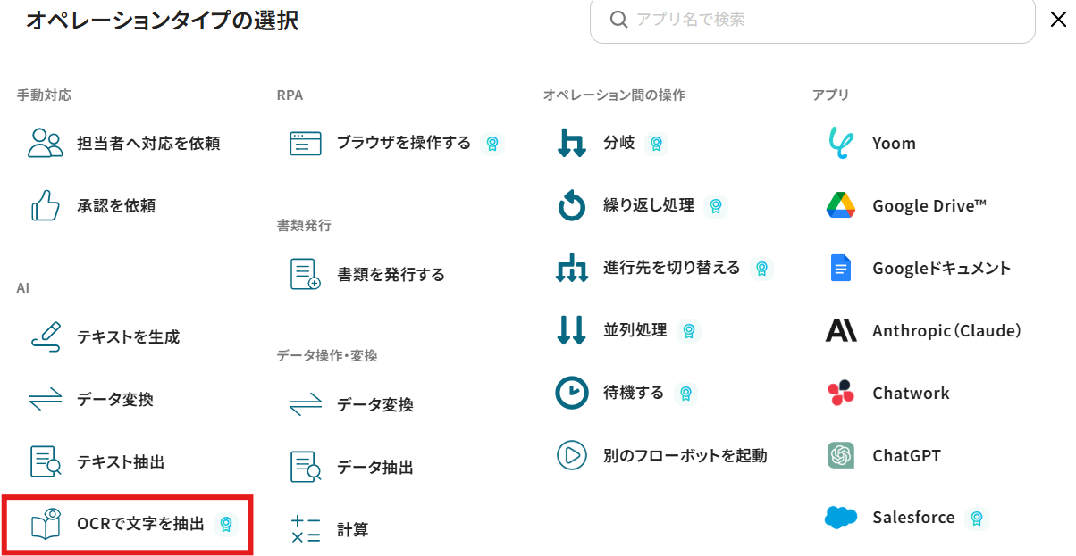Select the ChatGPT label

906,455
